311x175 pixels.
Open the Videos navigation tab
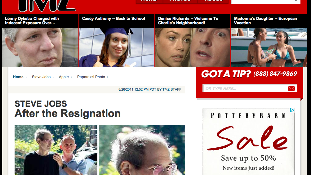(213, 1)
